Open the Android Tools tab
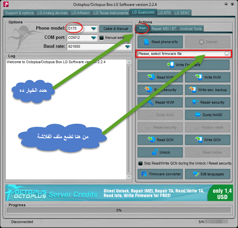Screen dimensions: 238x228 (x=191, y=29)
